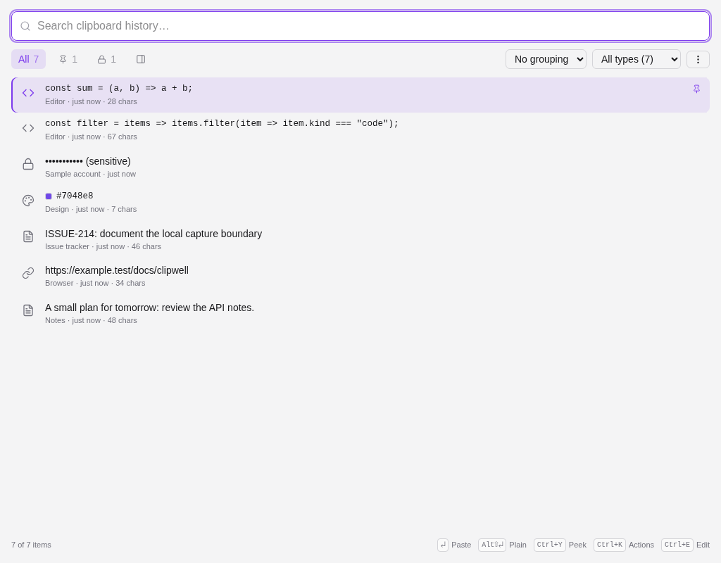Open the three-dot more options menu
Image resolution: width=721 pixels, height=563 pixels.
tap(698, 60)
